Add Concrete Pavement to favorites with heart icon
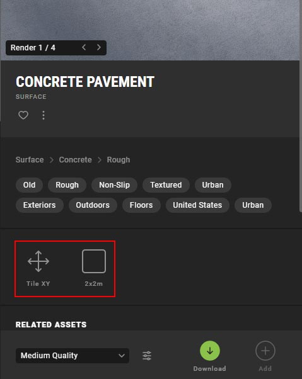302x379 pixels. pos(23,115)
